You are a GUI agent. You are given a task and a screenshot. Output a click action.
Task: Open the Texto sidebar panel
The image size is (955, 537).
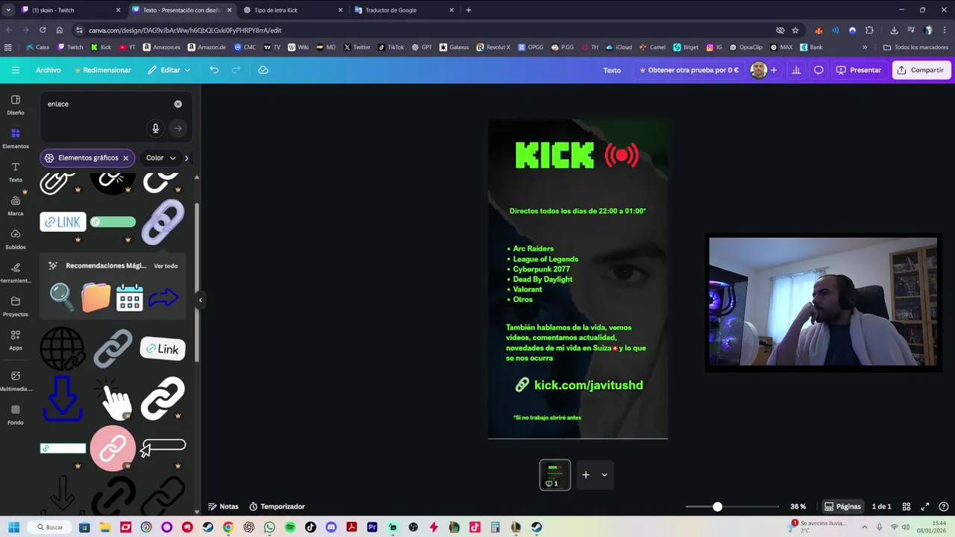pyautogui.click(x=15, y=172)
